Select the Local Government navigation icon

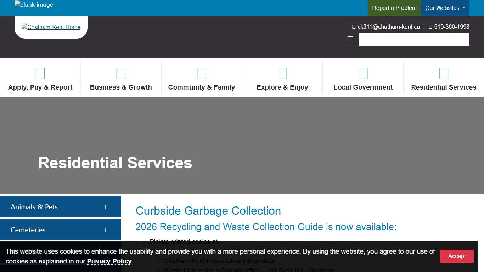pyautogui.click(x=363, y=73)
